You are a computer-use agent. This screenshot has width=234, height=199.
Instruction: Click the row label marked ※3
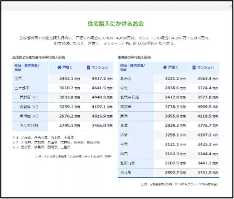click(29, 116)
